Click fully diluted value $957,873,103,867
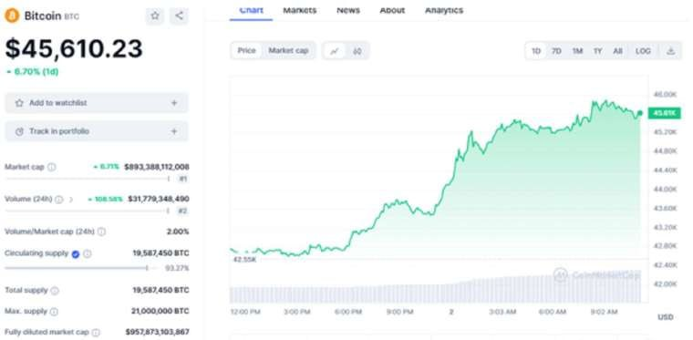693x340 pixels. pyautogui.click(x=158, y=332)
